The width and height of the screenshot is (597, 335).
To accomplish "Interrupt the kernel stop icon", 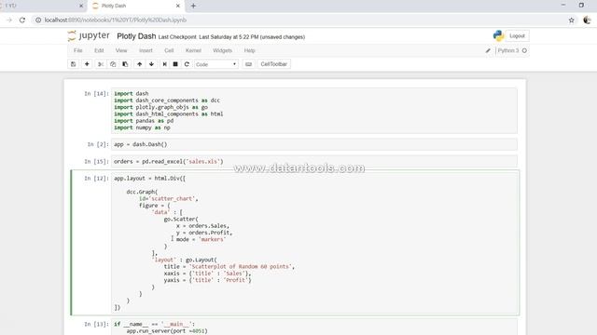I will point(175,64).
